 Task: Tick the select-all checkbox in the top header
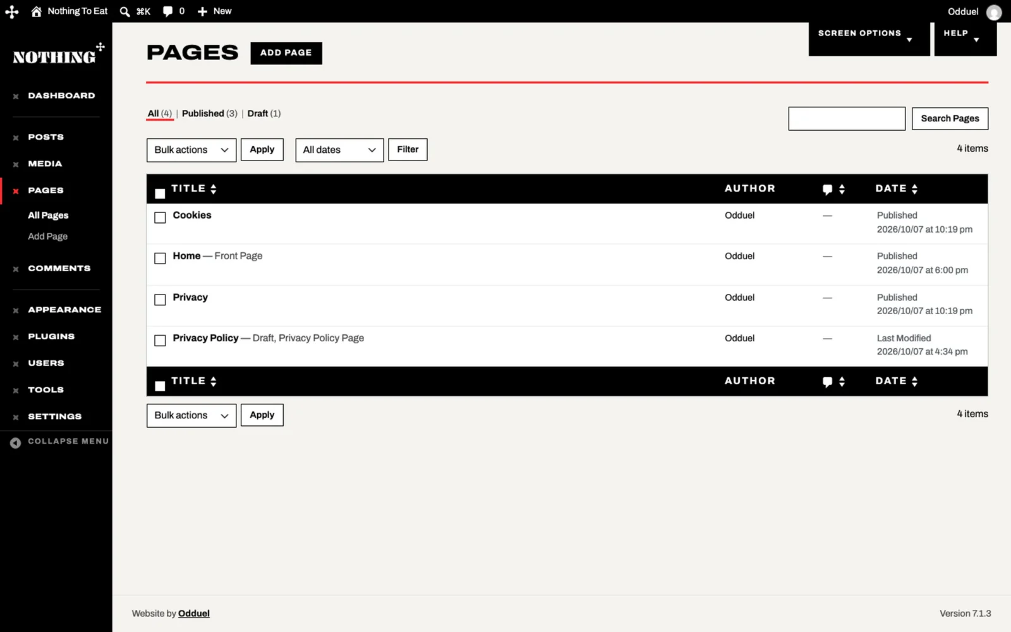tap(160, 193)
